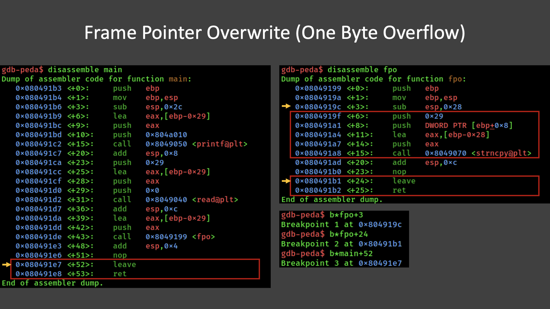Click the ret instruction at fpo+25
The image size is (550, 309).
tap(399, 190)
